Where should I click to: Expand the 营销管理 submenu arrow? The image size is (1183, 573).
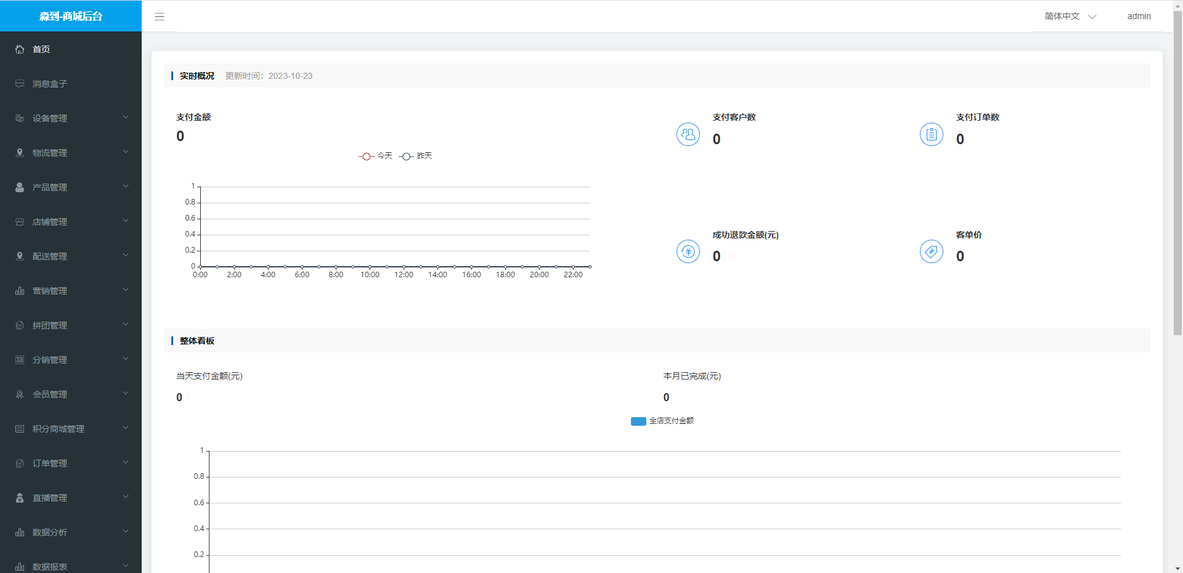click(126, 290)
